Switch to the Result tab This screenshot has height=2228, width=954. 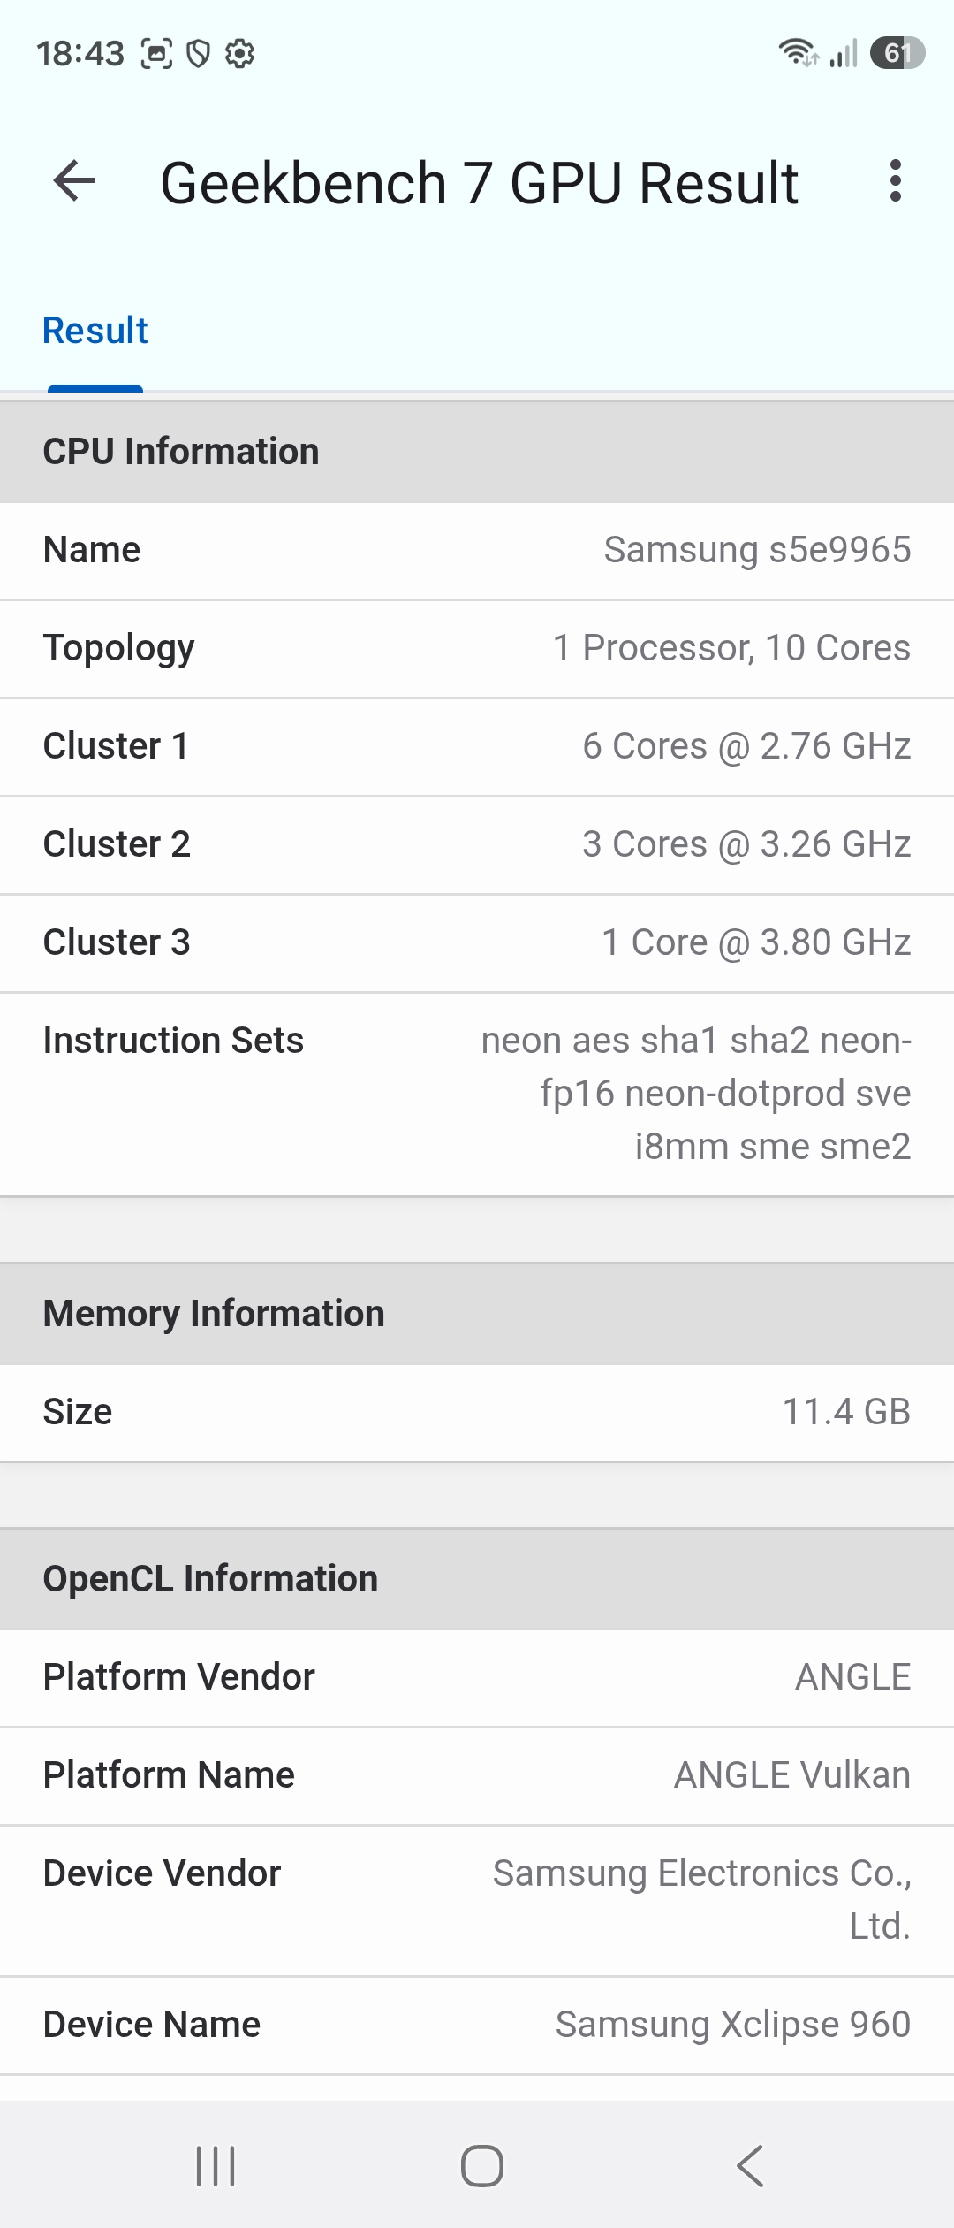[95, 331]
